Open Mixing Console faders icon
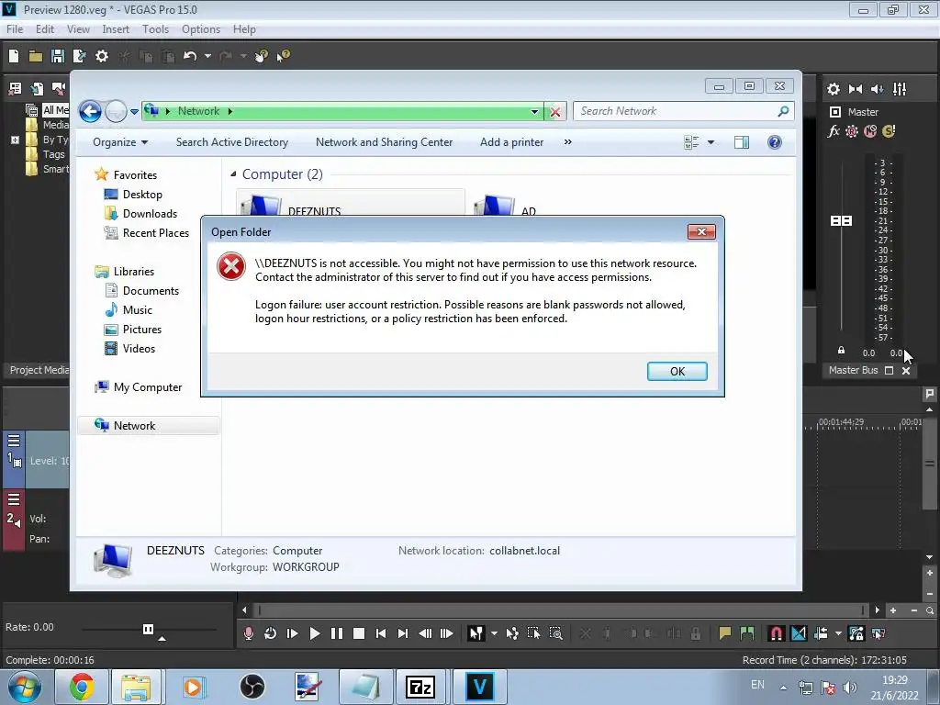 pos(900,89)
